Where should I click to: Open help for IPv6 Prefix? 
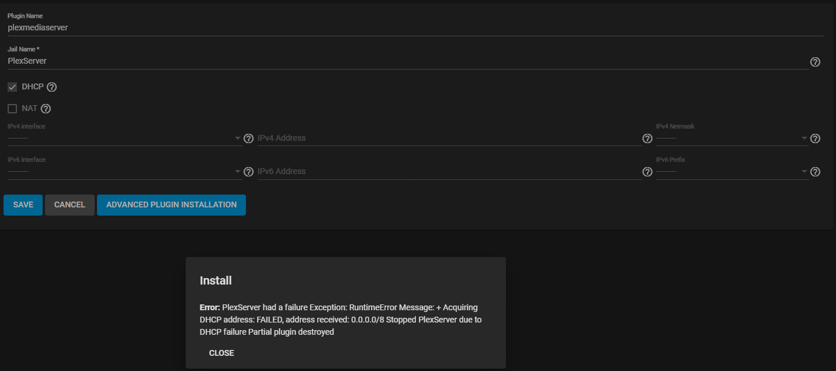click(x=816, y=172)
